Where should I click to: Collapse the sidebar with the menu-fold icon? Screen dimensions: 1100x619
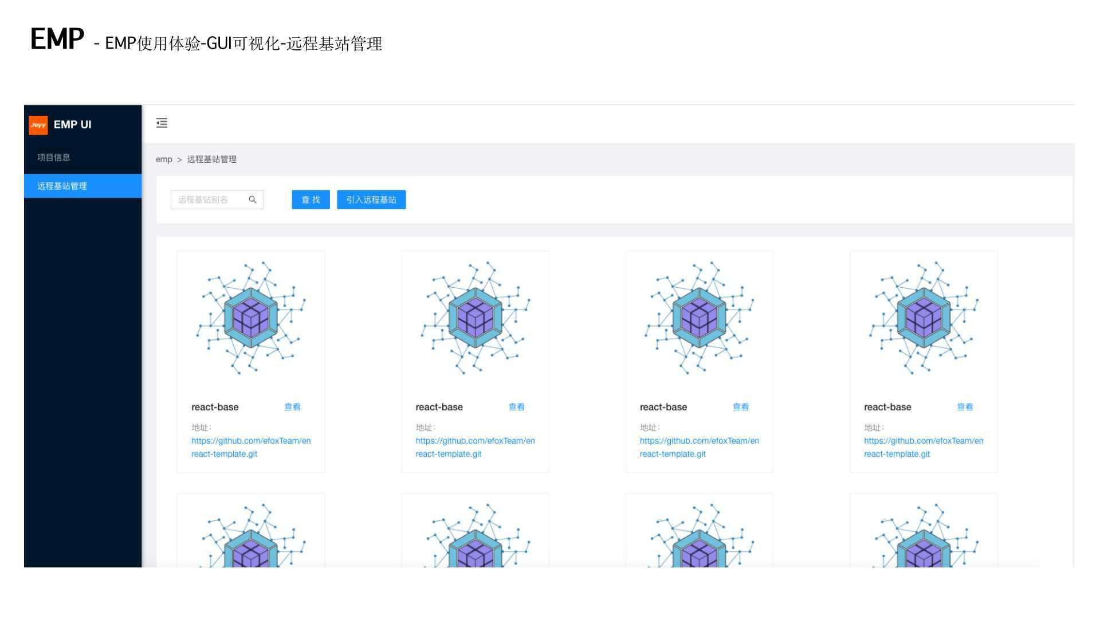162,123
